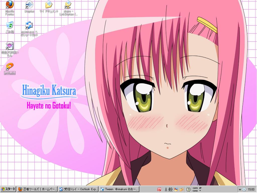Switch to 忍者ツールズ Firefox taskbar window
The image size is (257, 193).
pyautogui.click(x=37, y=189)
